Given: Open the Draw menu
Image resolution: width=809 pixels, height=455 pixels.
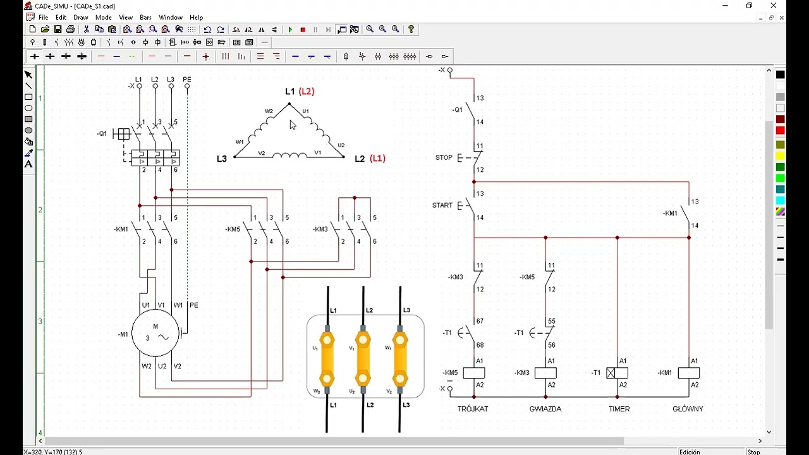Looking at the screenshot, I should [x=81, y=18].
